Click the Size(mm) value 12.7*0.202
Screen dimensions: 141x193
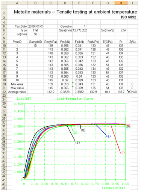pyautogui.click(x=80, y=30)
